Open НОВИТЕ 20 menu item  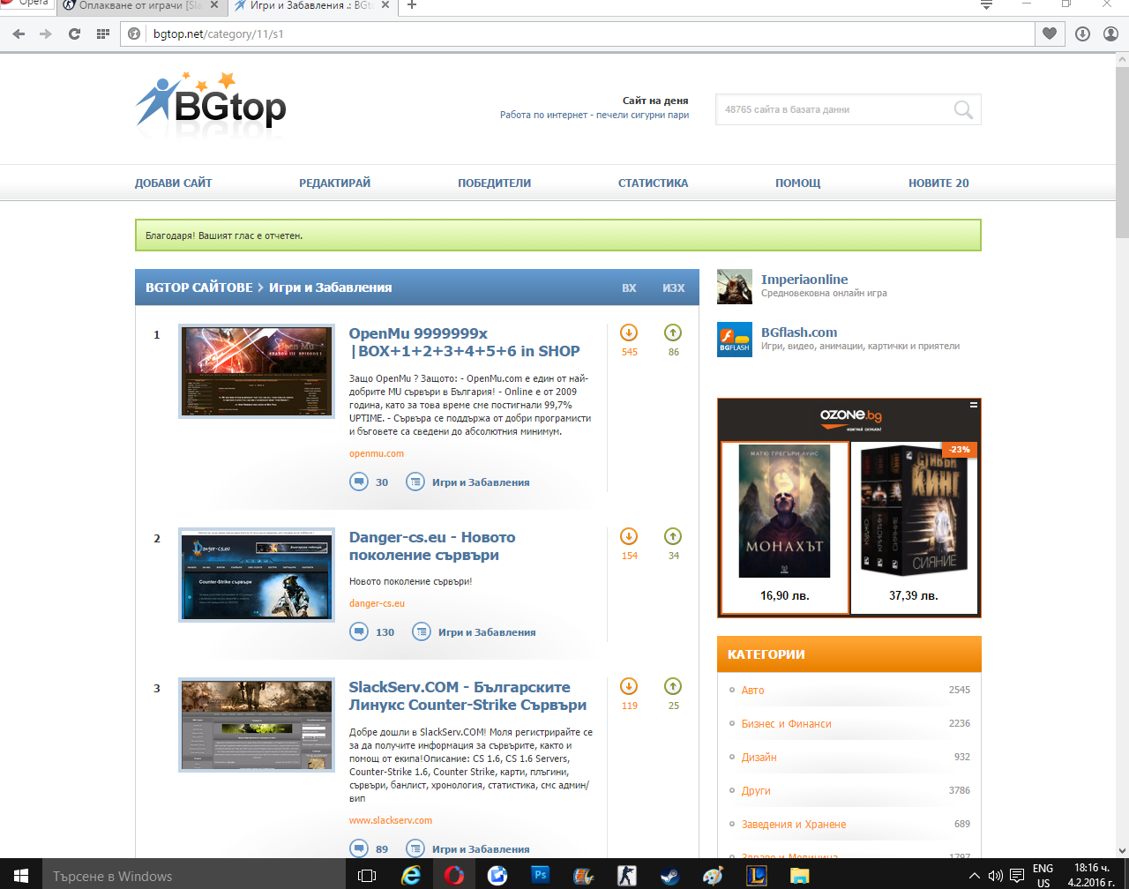(938, 183)
